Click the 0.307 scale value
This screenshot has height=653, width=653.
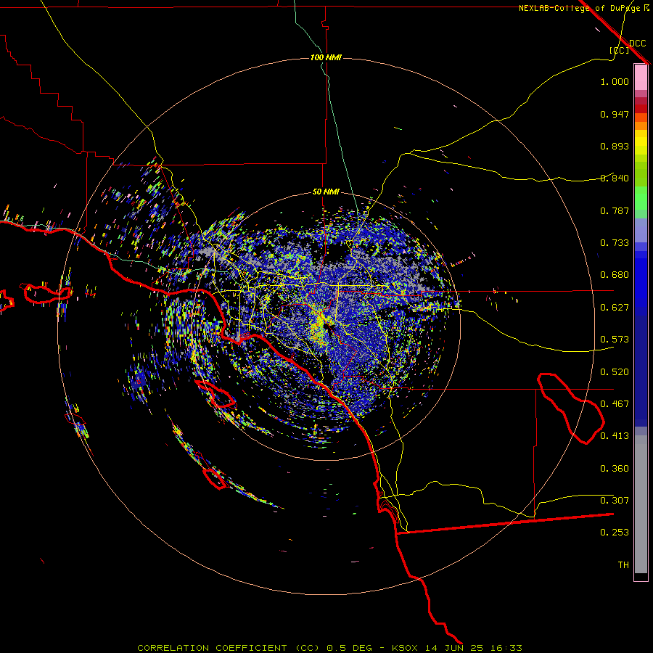[x=615, y=501]
